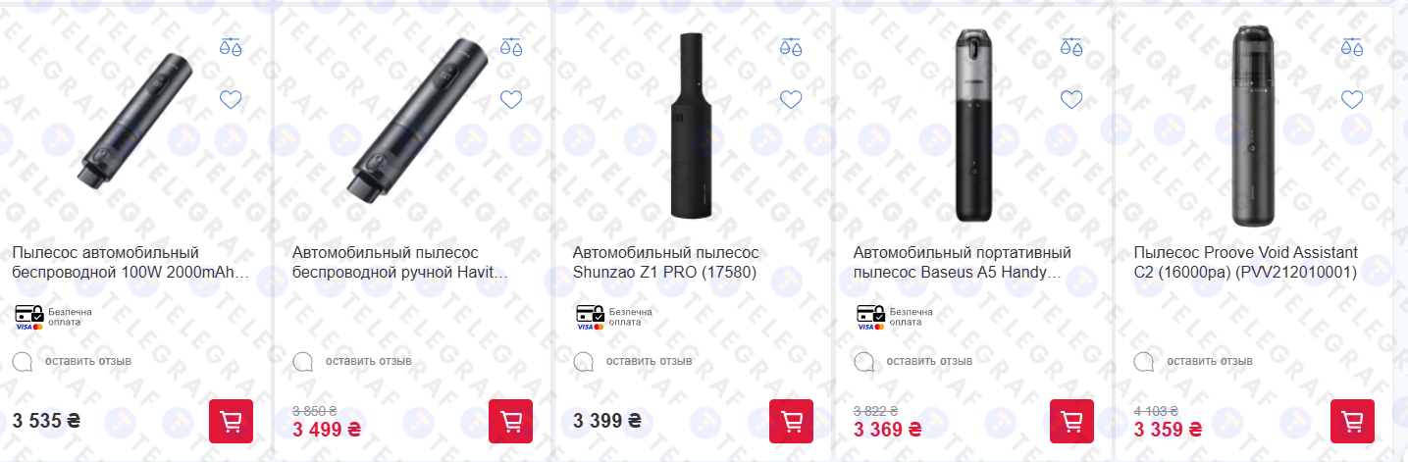Add Baseus A5 Handy to cart
The width and height of the screenshot is (1408, 462).
pos(1072,422)
